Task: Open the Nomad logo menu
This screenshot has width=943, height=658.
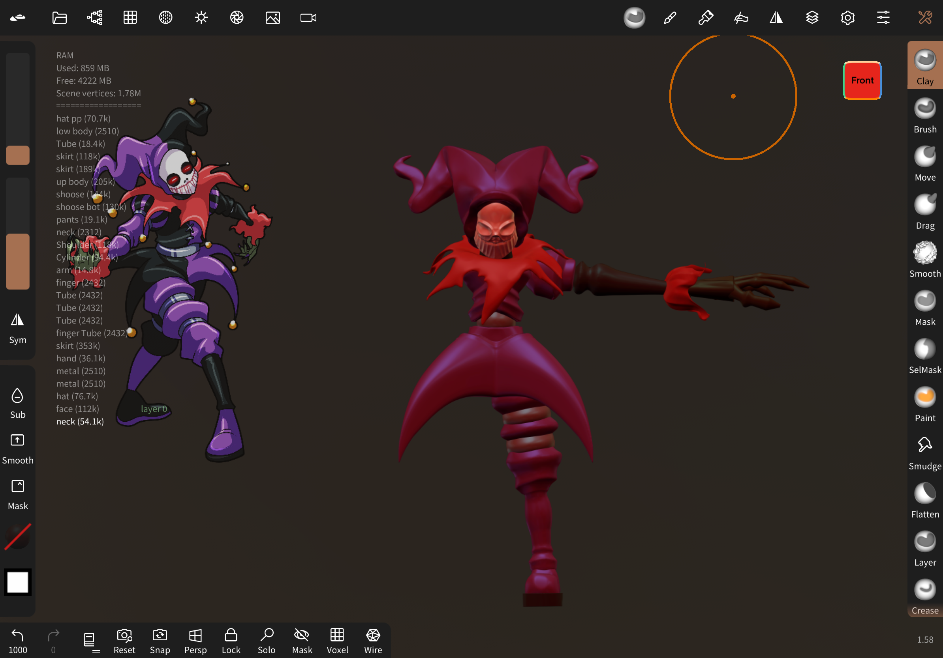Action: point(18,18)
